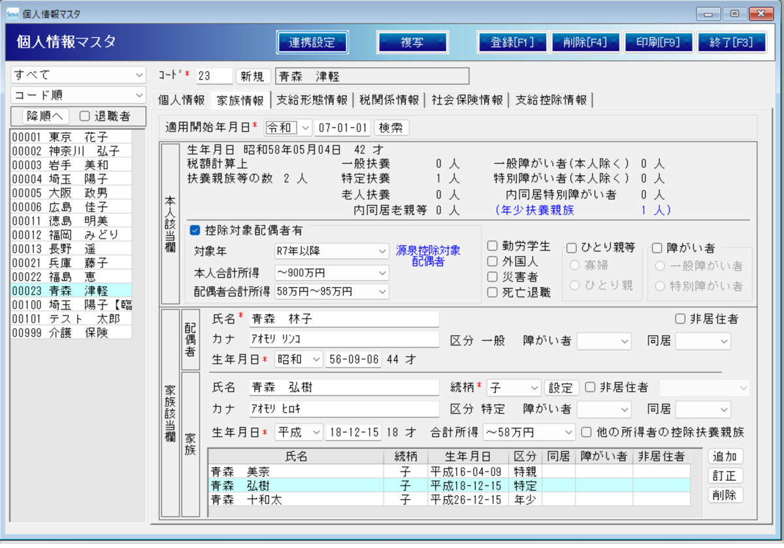Viewport: 784px width, 548px height.
Task: Switch to the 個人情報 tab
Action: click(x=181, y=100)
